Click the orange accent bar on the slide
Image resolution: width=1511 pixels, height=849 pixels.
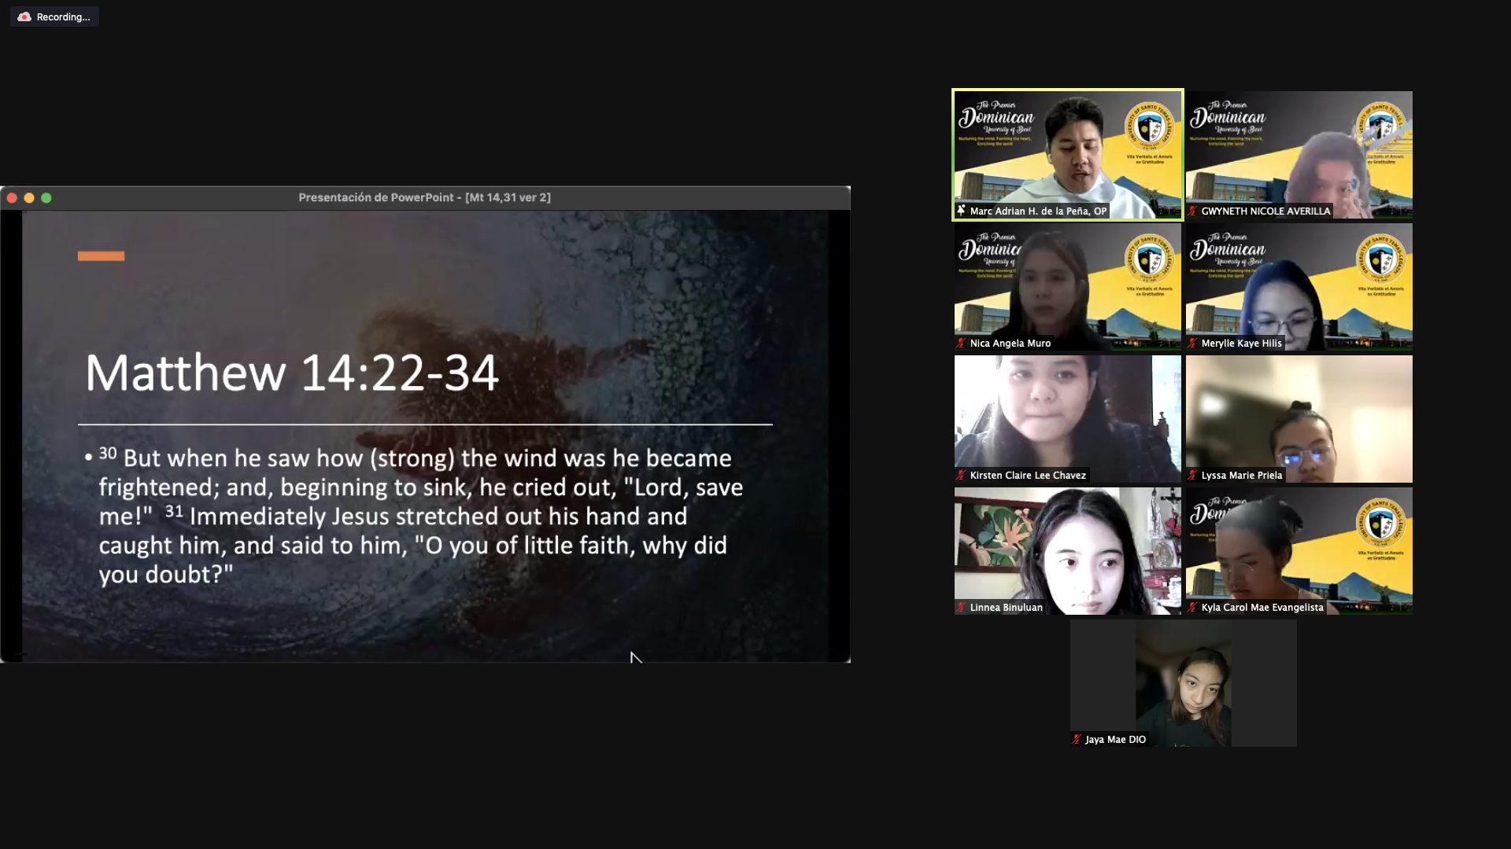[x=101, y=255]
